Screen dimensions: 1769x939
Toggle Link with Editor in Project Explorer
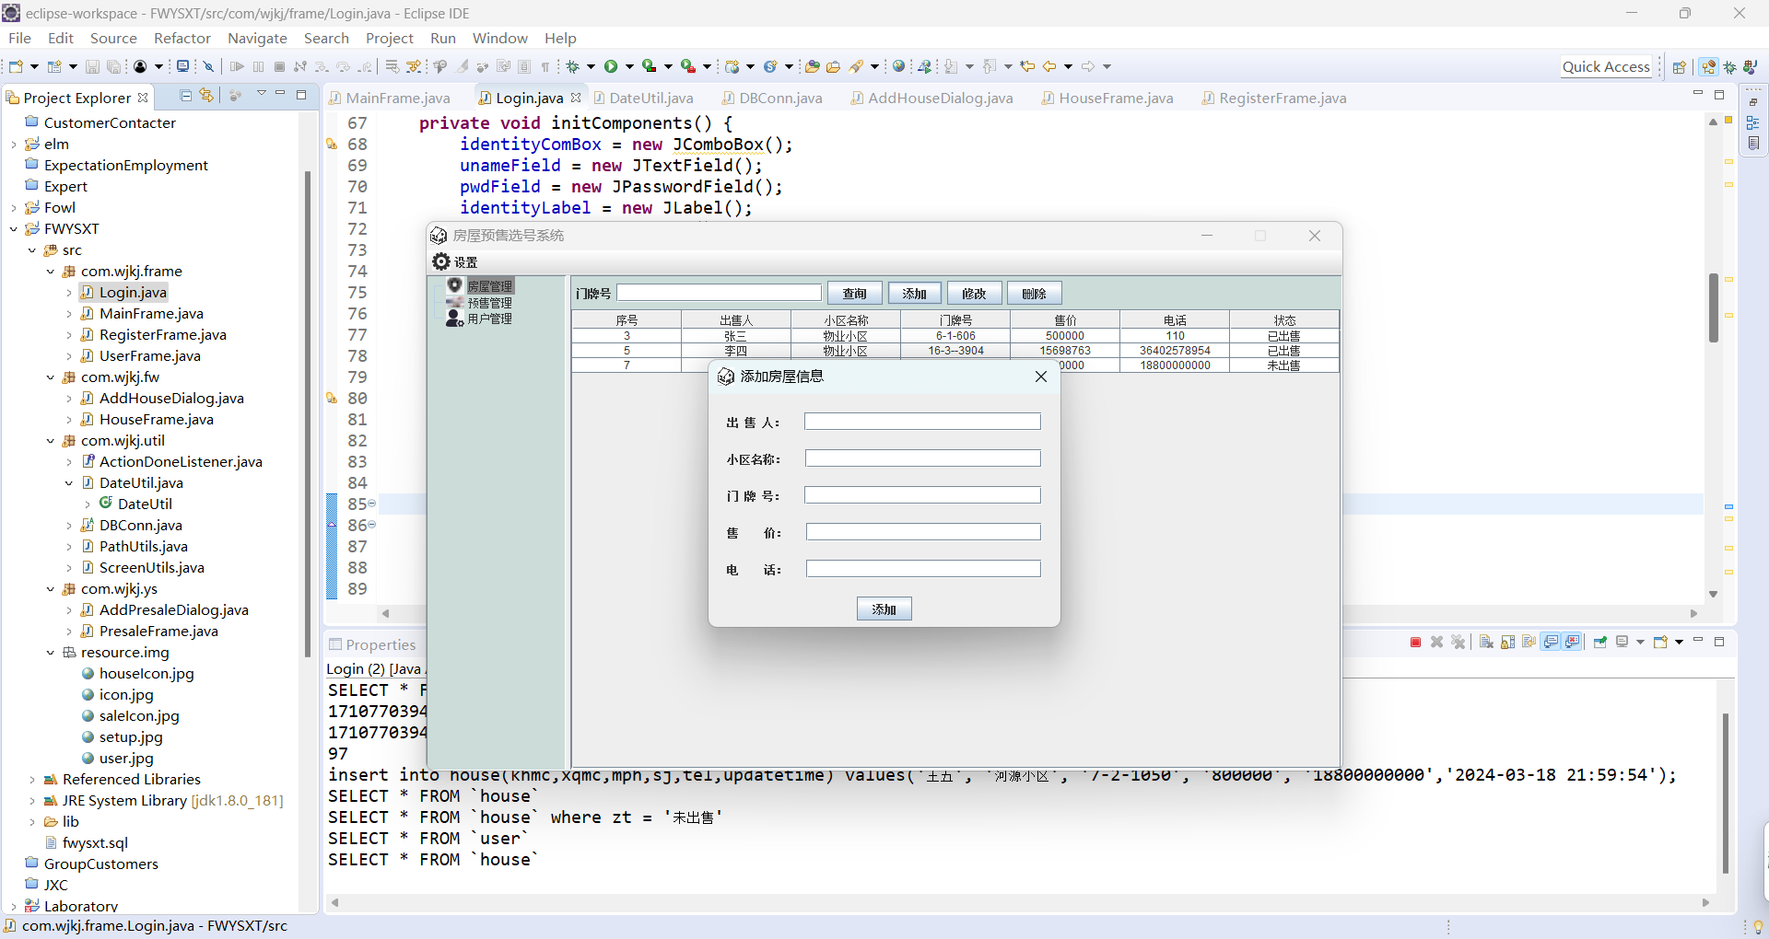click(x=206, y=96)
